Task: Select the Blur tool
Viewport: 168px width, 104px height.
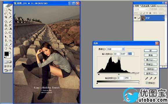Action: (6, 32)
